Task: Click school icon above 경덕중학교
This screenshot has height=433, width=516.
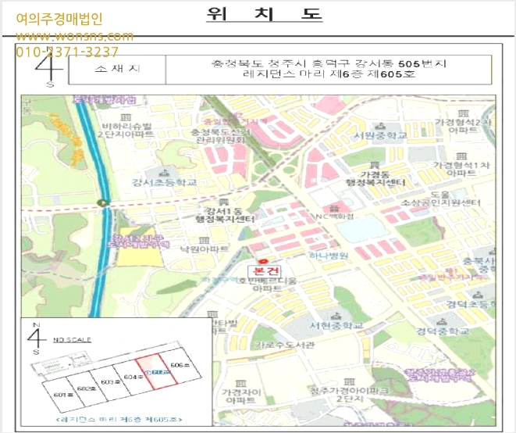Action: (443, 321)
